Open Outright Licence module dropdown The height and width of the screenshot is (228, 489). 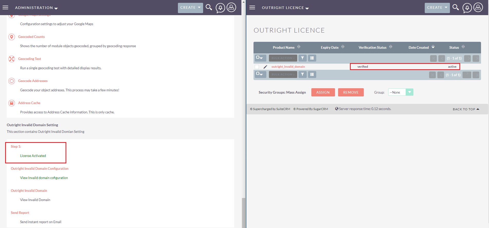[x=285, y=8]
